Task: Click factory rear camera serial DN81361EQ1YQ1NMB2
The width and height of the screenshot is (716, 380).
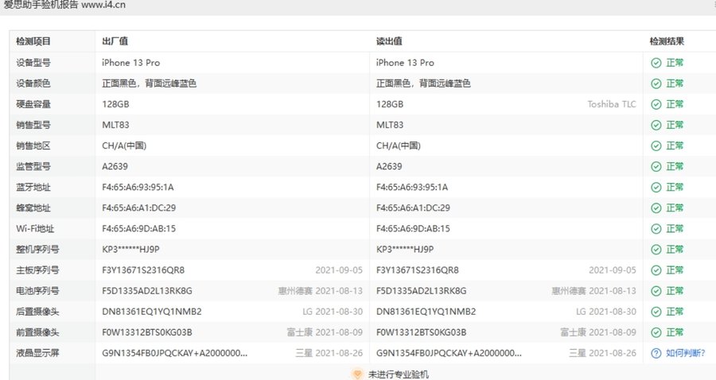Action: (x=152, y=312)
